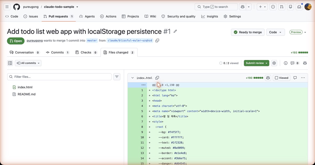Open diff view settings gear
The width and height of the screenshot is (315, 165).
pos(274,63)
